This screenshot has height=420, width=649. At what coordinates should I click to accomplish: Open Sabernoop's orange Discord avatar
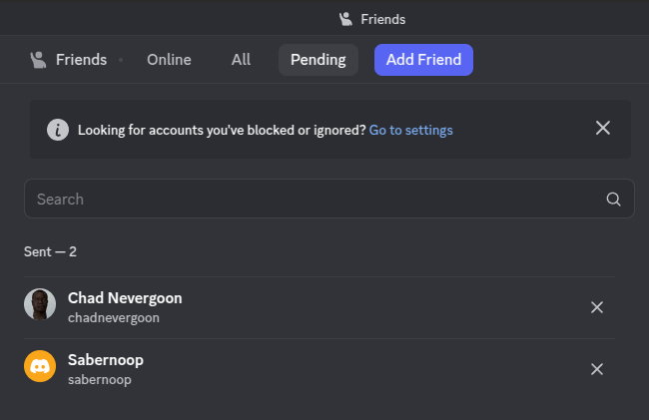pos(40,366)
